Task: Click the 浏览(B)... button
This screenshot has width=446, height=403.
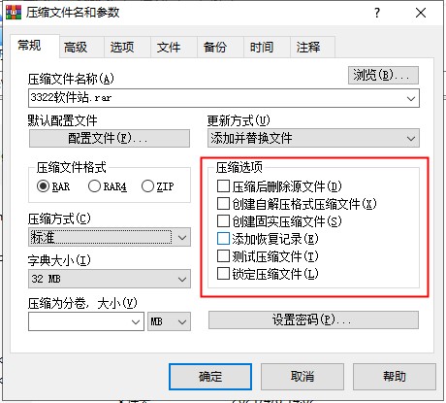Action: tap(383, 76)
